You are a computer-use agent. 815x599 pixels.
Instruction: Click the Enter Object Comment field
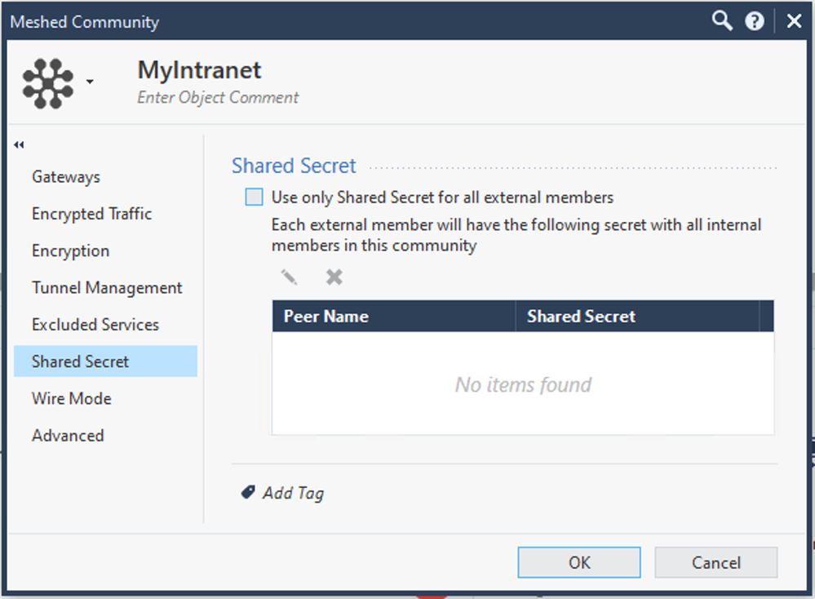pyautogui.click(x=218, y=97)
